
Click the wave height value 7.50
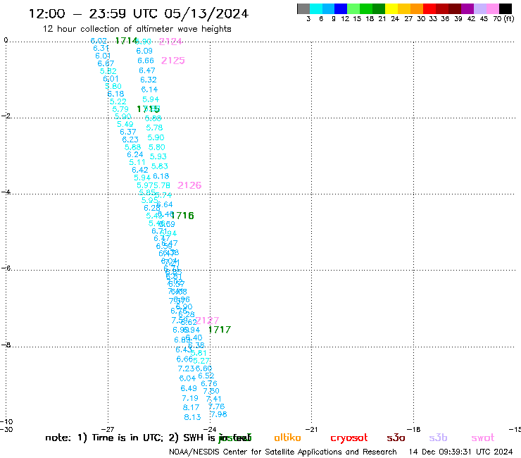[x=211, y=391]
